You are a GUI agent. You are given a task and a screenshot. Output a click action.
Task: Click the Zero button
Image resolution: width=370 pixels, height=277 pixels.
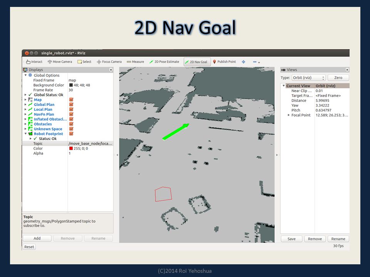tap(338, 78)
